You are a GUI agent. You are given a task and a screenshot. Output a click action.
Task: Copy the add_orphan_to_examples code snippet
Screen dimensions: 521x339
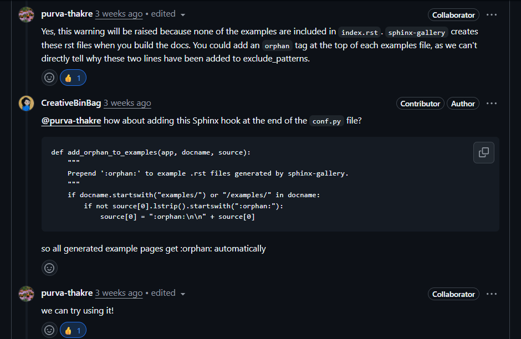click(483, 153)
